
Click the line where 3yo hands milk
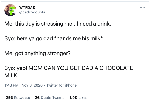pos(54,38)
